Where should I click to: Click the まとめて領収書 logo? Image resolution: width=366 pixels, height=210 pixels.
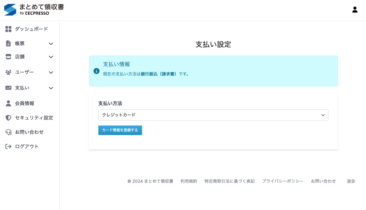[x=34, y=10]
